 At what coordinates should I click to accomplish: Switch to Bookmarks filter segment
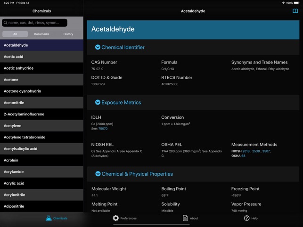click(x=41, y=34)
